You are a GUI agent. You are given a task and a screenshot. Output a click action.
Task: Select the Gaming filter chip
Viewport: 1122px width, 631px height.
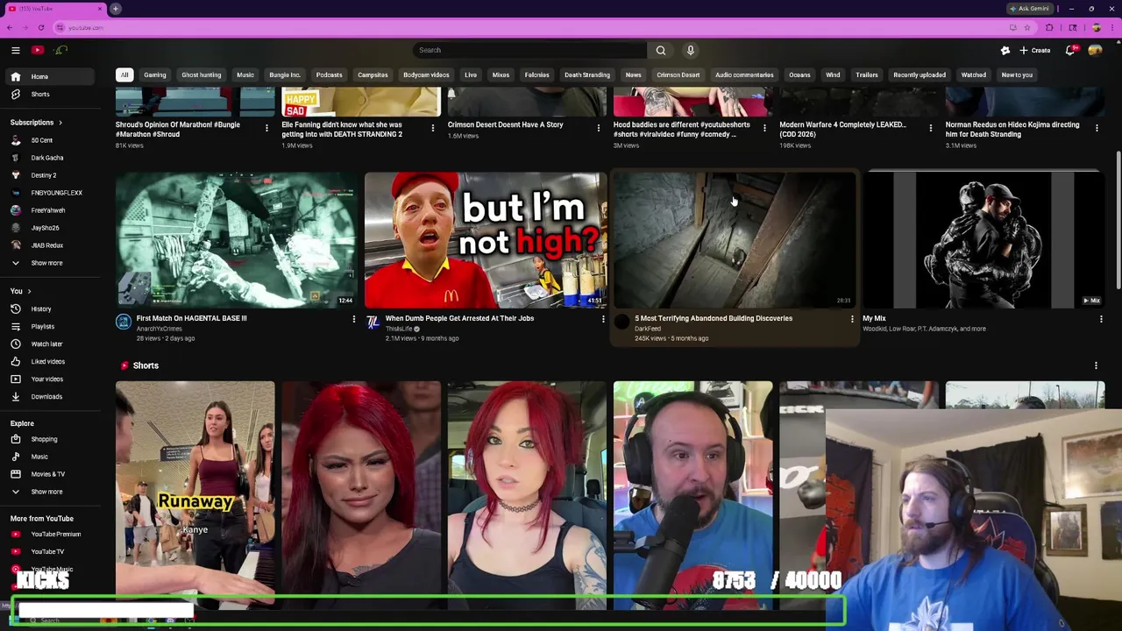tap(154, 74)
